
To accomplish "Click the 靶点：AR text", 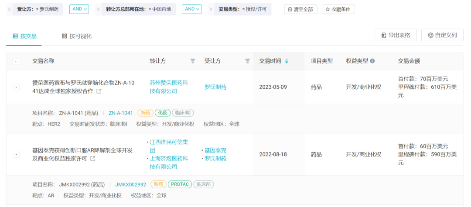I will click(x=43, y=196).
